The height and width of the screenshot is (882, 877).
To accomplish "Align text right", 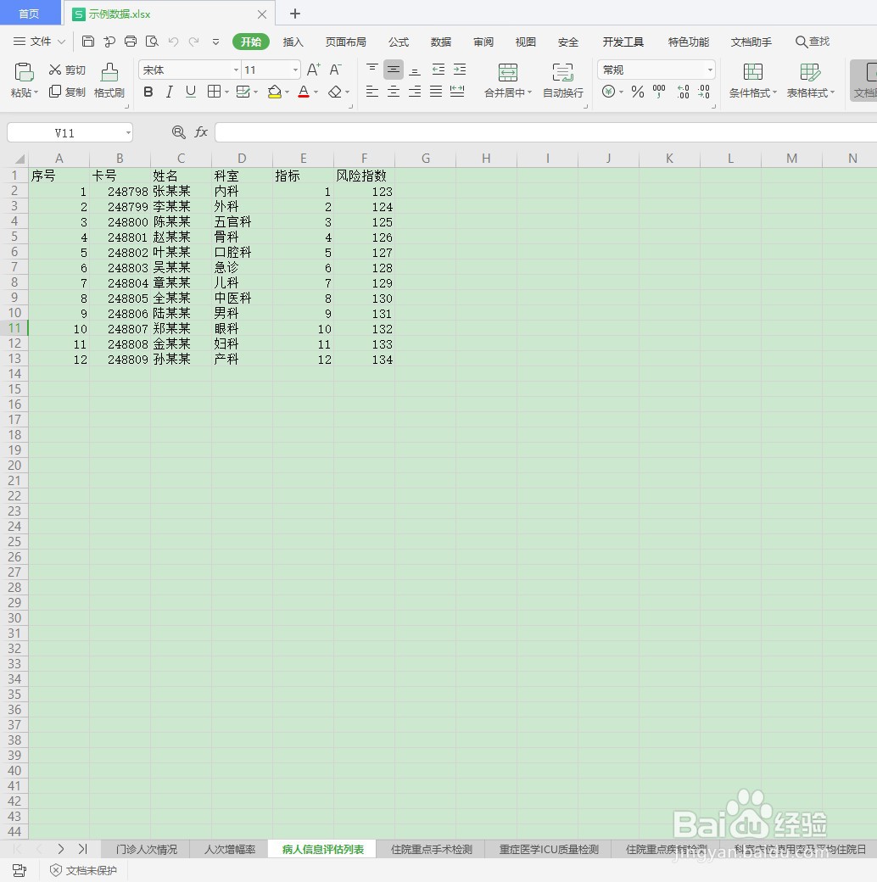I will [x=415, y=92].
